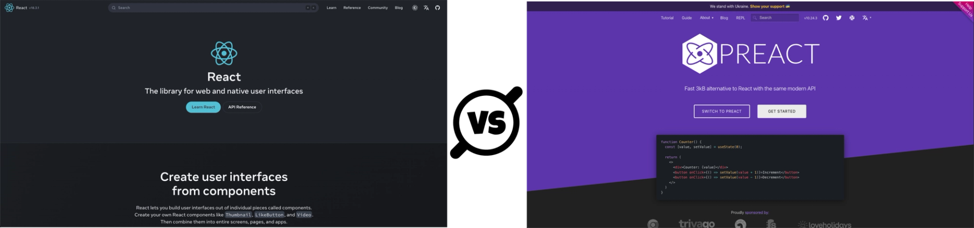
Task: Open the REPL link on Preact site
Action: 741,18
